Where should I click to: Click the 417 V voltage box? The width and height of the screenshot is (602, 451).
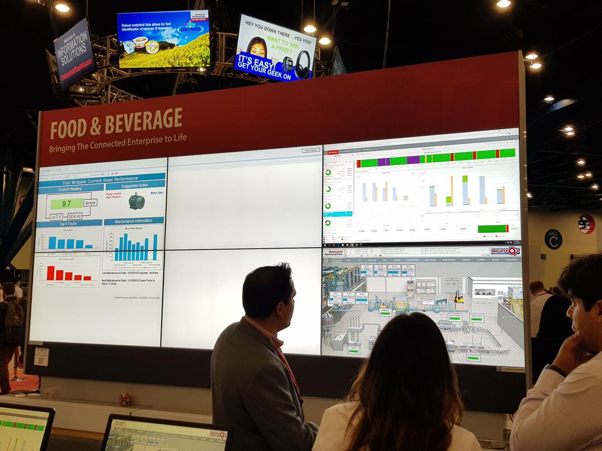tap(56, 217)
